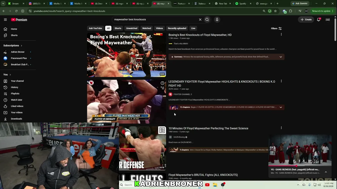
Task: Click the address bar URL
Action: [x=69, y=11]
